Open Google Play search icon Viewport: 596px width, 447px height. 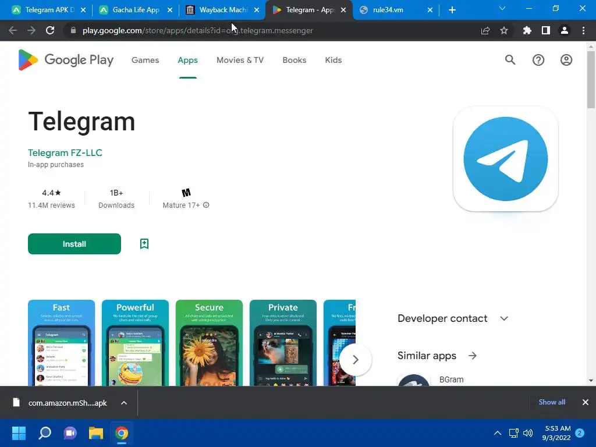pyautogui.click(x=510, y=60)
